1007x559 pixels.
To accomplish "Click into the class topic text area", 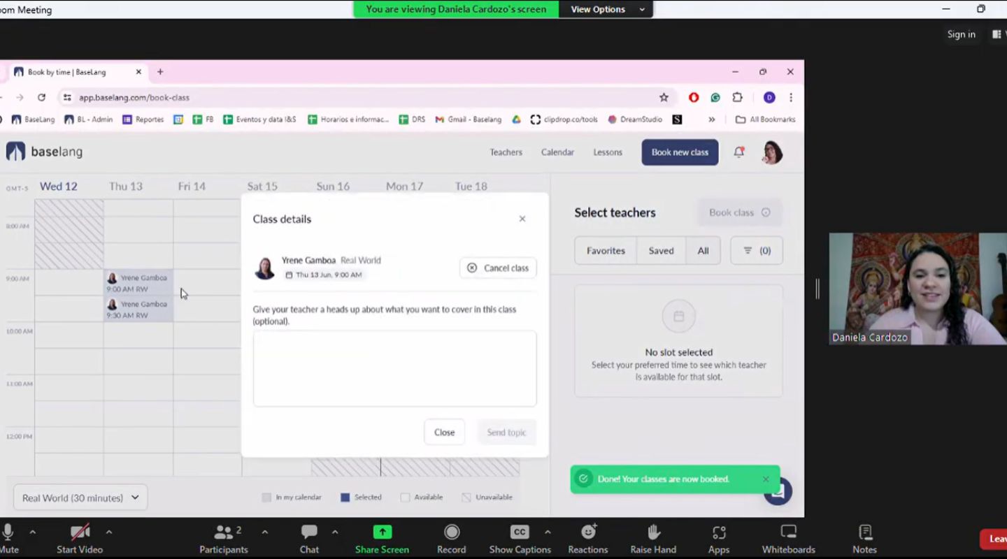I will [394, 368].
